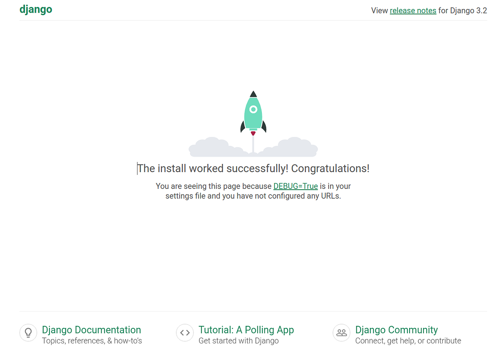Follow the DEBUG=True settings link
Screen dimensions: 491x352
[x=295, y=186]
